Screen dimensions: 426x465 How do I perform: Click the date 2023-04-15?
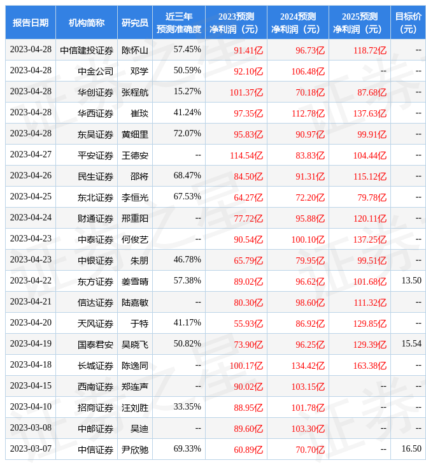31,386
